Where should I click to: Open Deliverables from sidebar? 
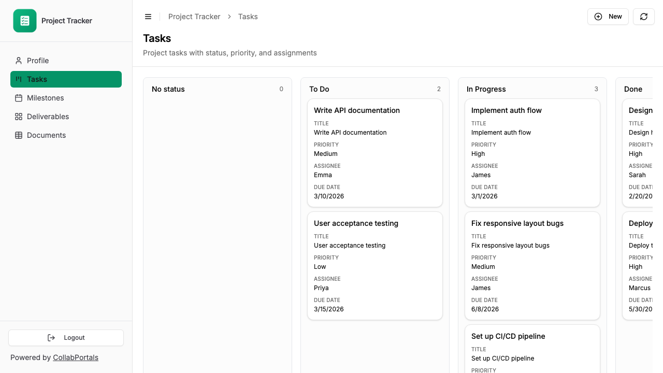[x=66, y=117]
